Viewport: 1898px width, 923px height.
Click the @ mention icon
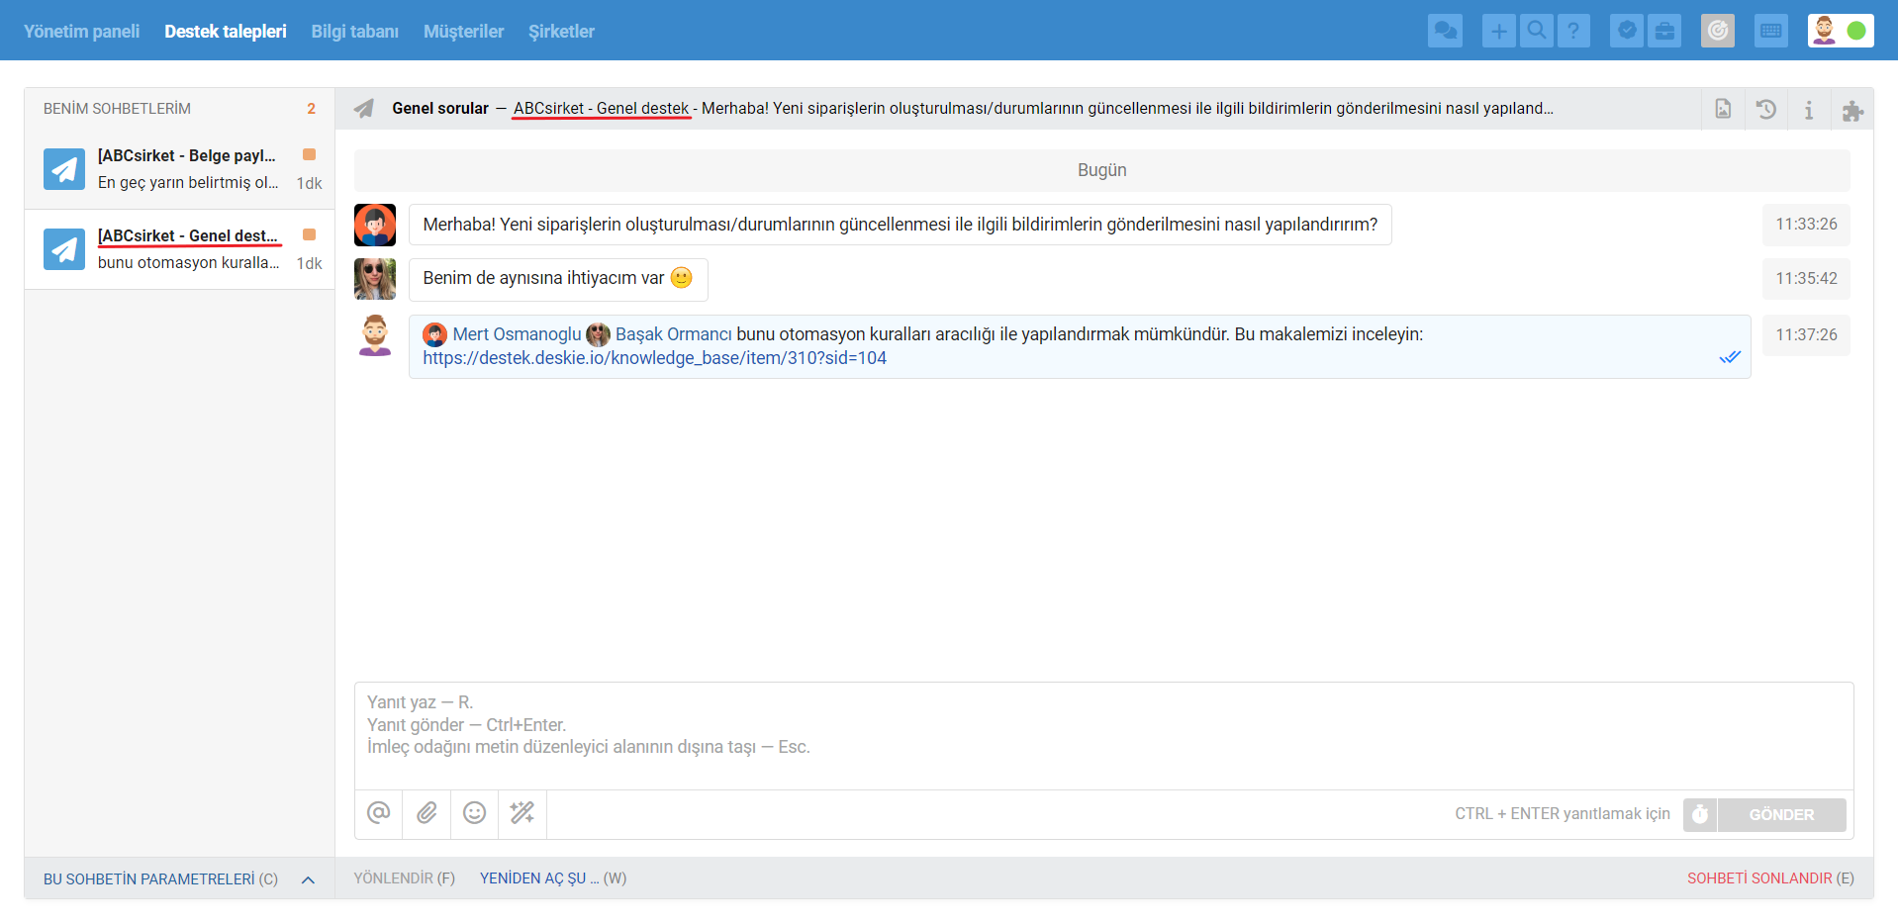tap(378, 813)
